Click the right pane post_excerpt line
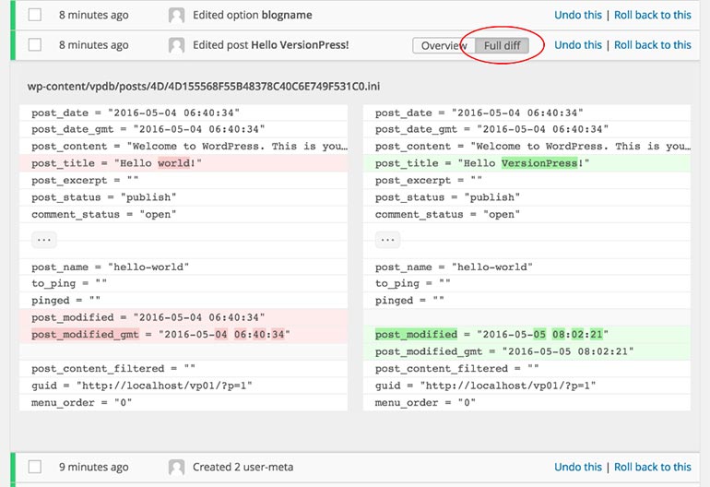Image resolution: width=710 pixels, height=487 pixels. pos(527,180)
